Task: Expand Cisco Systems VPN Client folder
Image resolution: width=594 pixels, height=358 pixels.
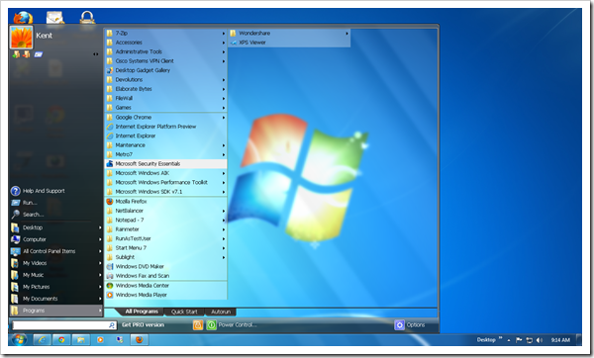Action: (x=165, y=61)
